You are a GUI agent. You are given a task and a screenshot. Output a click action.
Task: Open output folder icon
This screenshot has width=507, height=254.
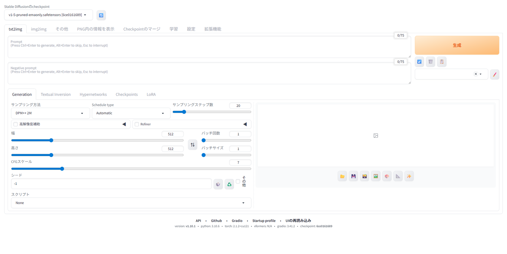pyautogui.click(x=342, y=176)
